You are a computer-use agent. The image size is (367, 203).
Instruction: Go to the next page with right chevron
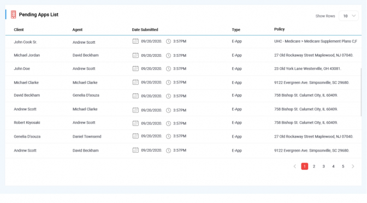353,166
